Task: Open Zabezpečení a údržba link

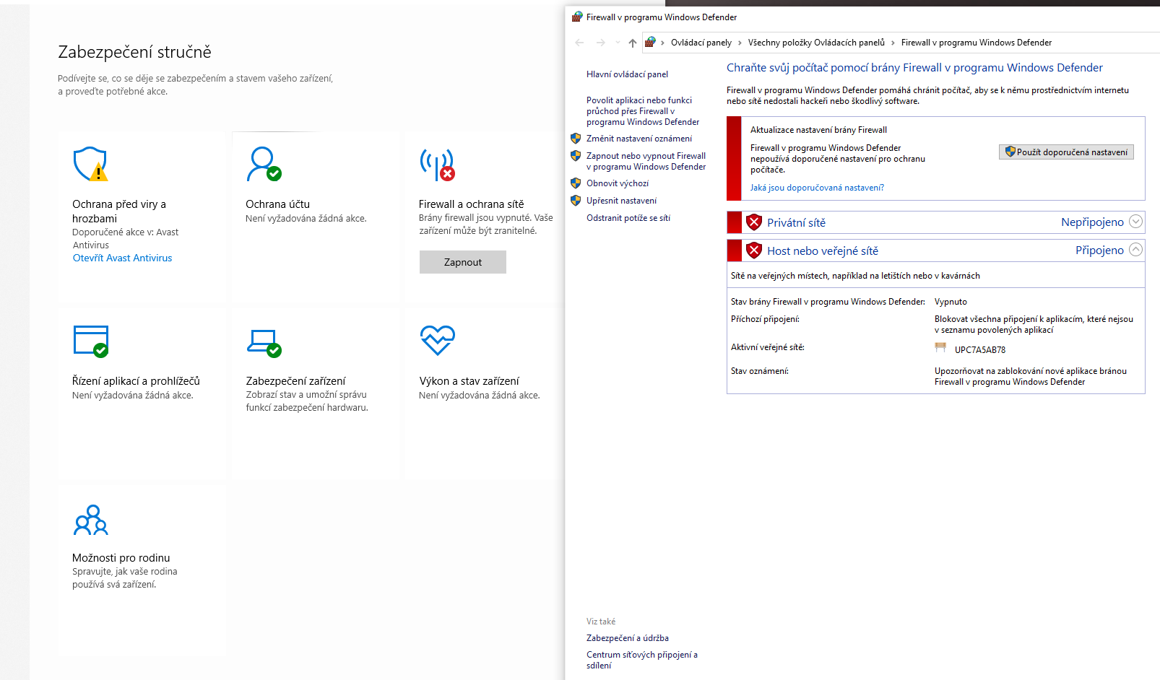Action: (x=628, y=638)
